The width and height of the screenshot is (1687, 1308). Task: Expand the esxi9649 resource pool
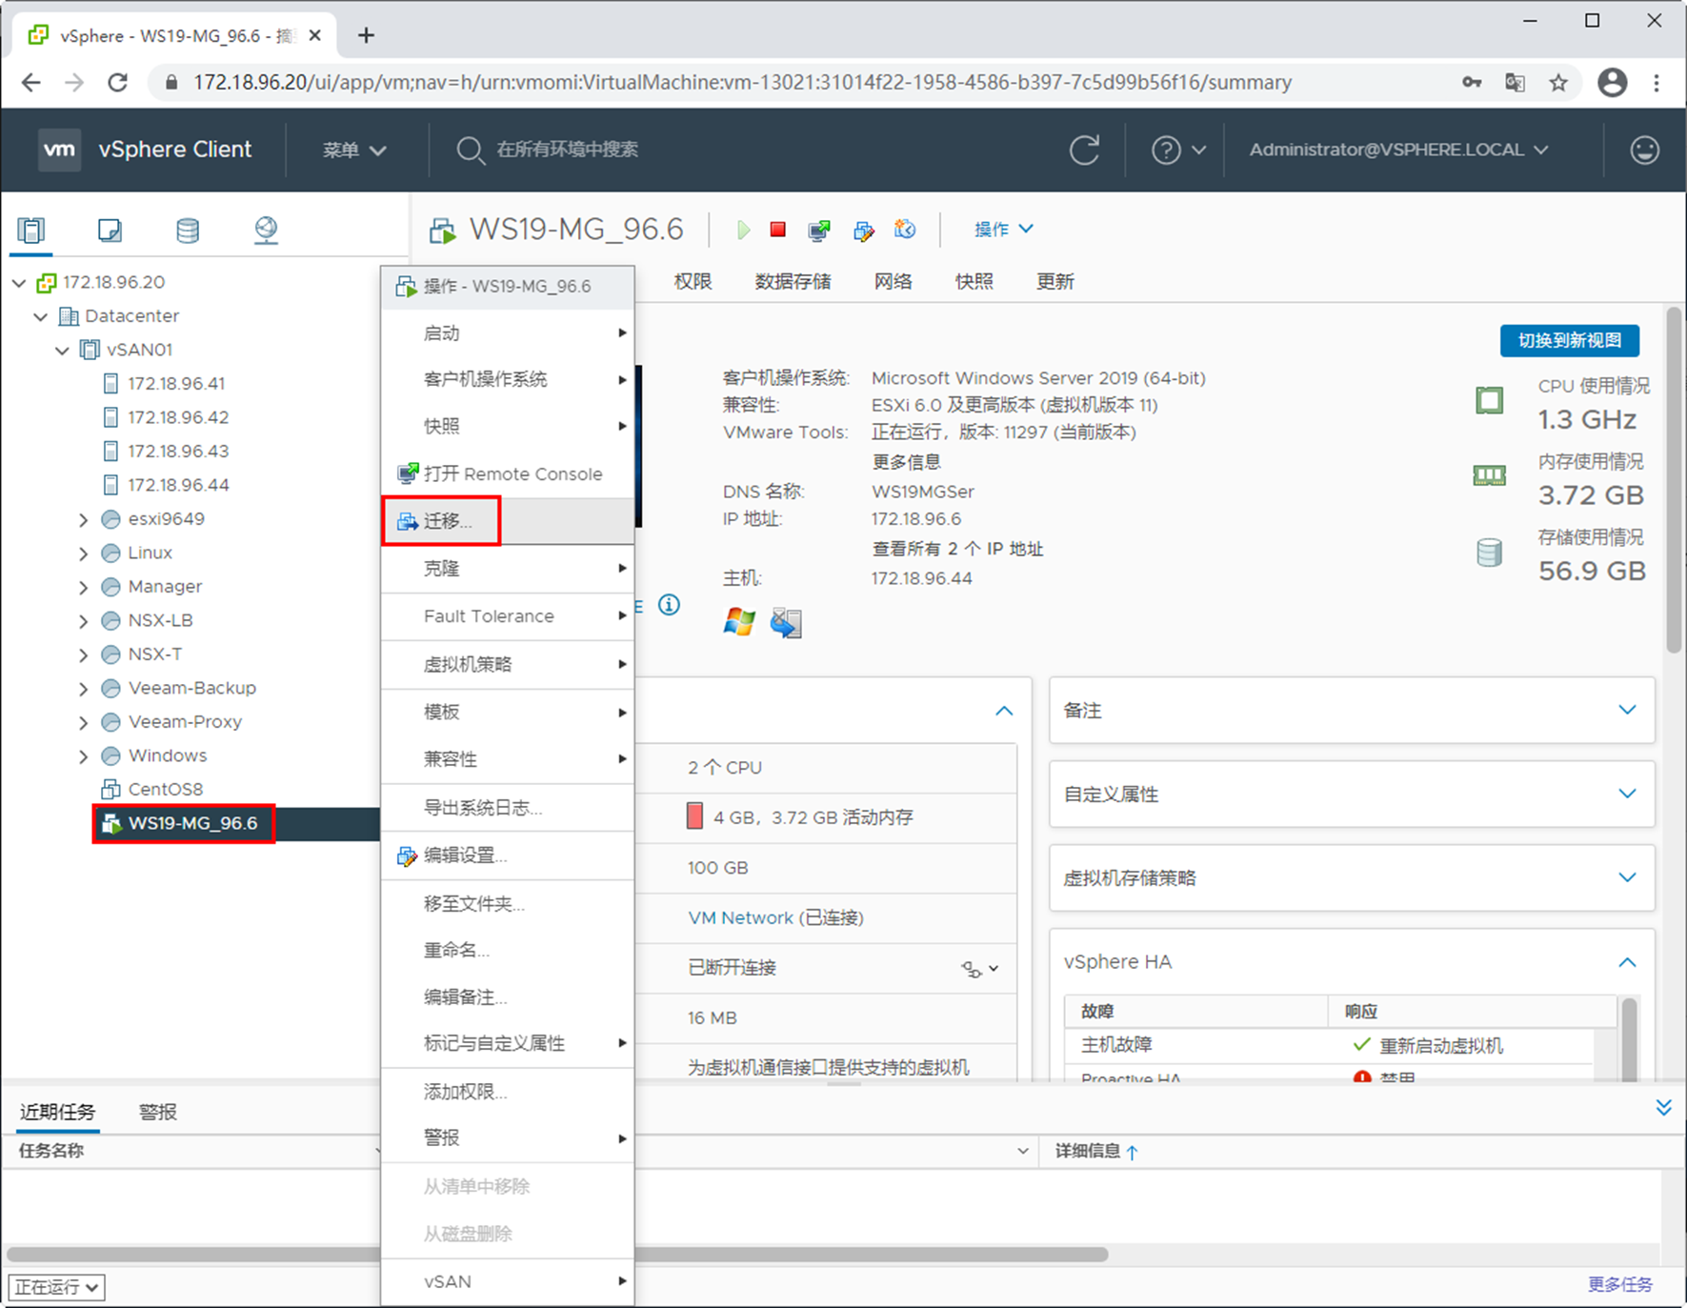(x=84, y=519)
